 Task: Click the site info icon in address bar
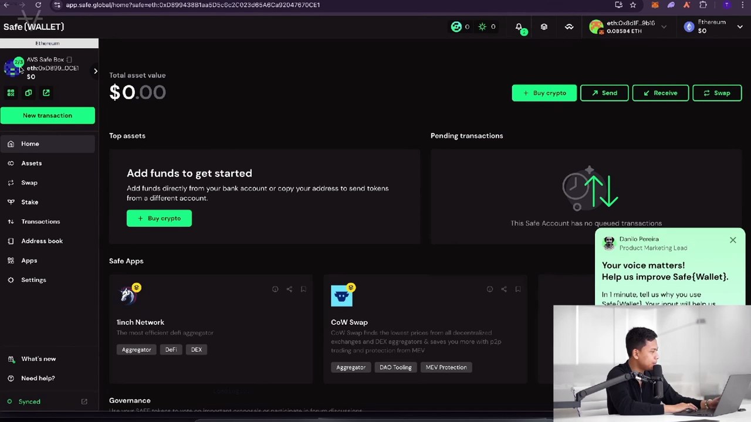pyautogui.click(x=56, y=5)
